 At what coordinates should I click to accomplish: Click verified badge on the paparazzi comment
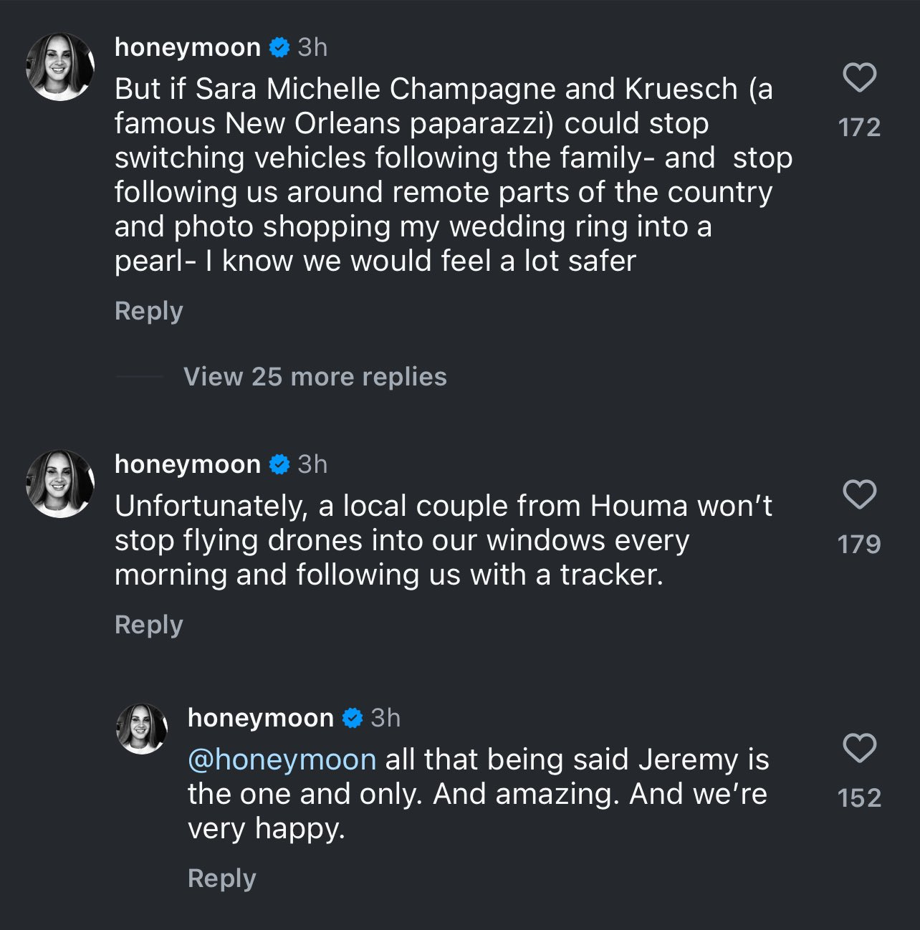pyautogui.click(x=279, y=48)
